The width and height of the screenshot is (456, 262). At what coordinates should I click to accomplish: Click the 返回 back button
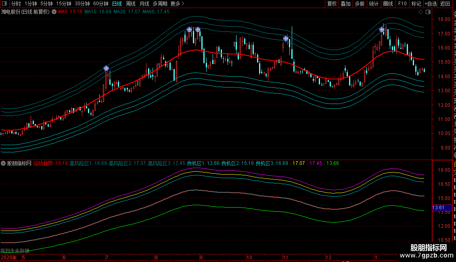coord(445,4)
